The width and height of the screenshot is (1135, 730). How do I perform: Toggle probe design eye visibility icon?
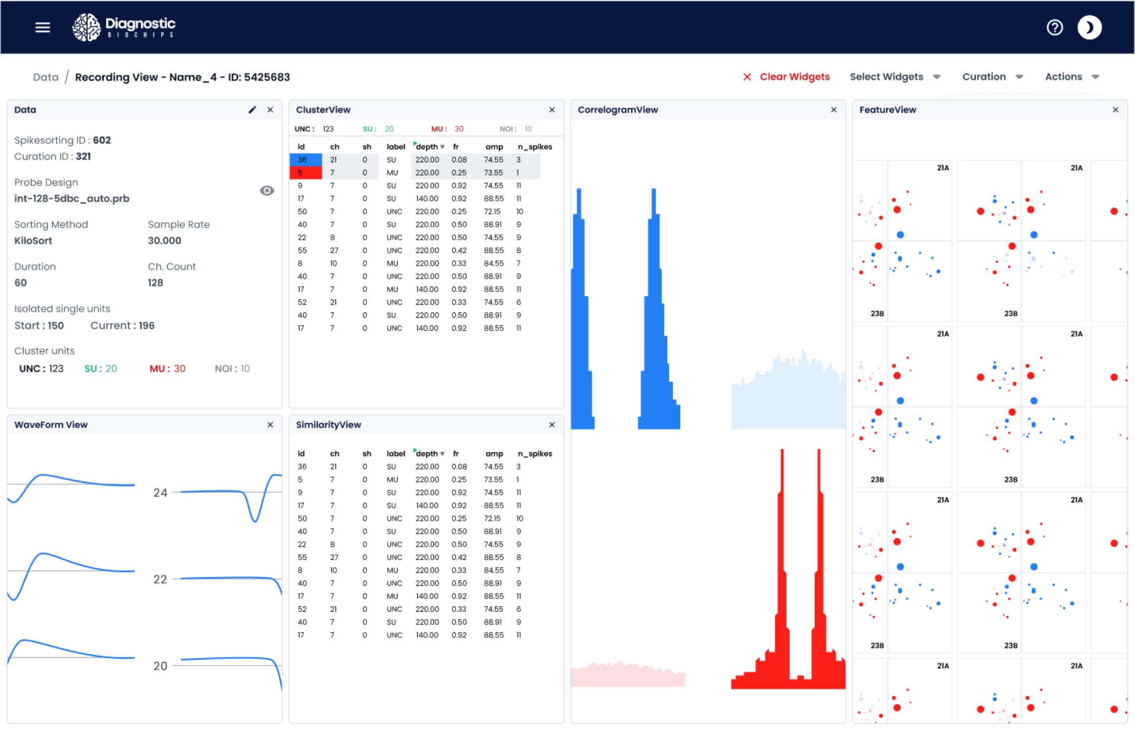pyautogui.click(x=266, y=191)
